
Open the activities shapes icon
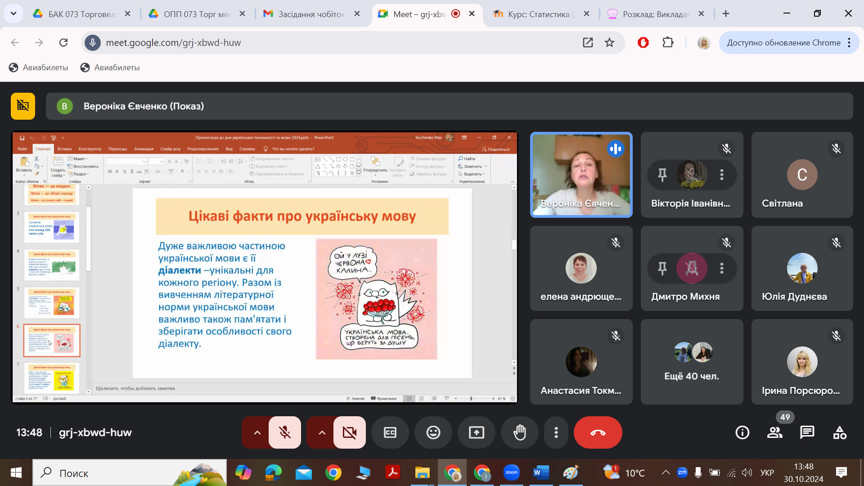point(839,432)
